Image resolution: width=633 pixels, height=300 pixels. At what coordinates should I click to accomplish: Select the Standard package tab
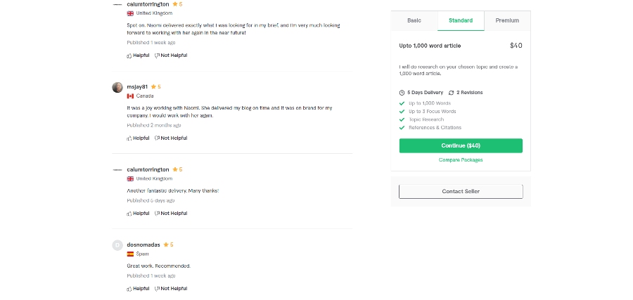[461, 20]
